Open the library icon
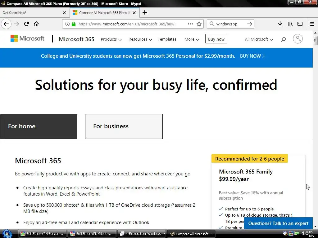This screenshot has height=238, width=318. tap(290, 24)
